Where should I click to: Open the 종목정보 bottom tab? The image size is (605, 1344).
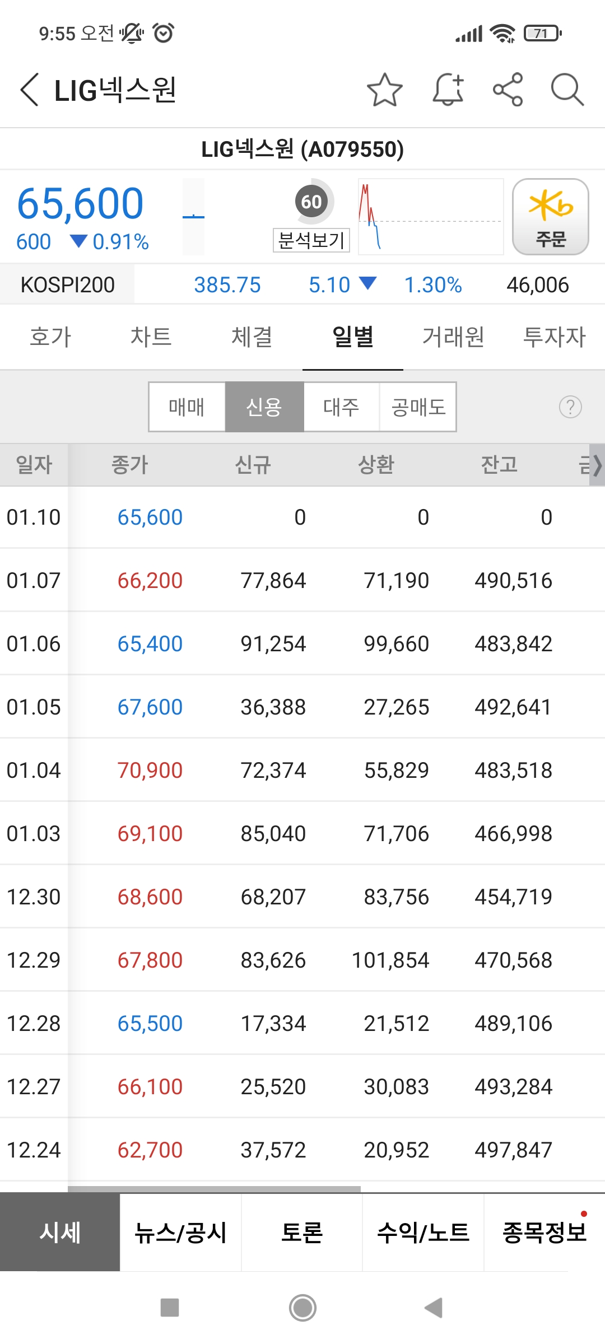pyautogui.click(x=544, y=1232)
